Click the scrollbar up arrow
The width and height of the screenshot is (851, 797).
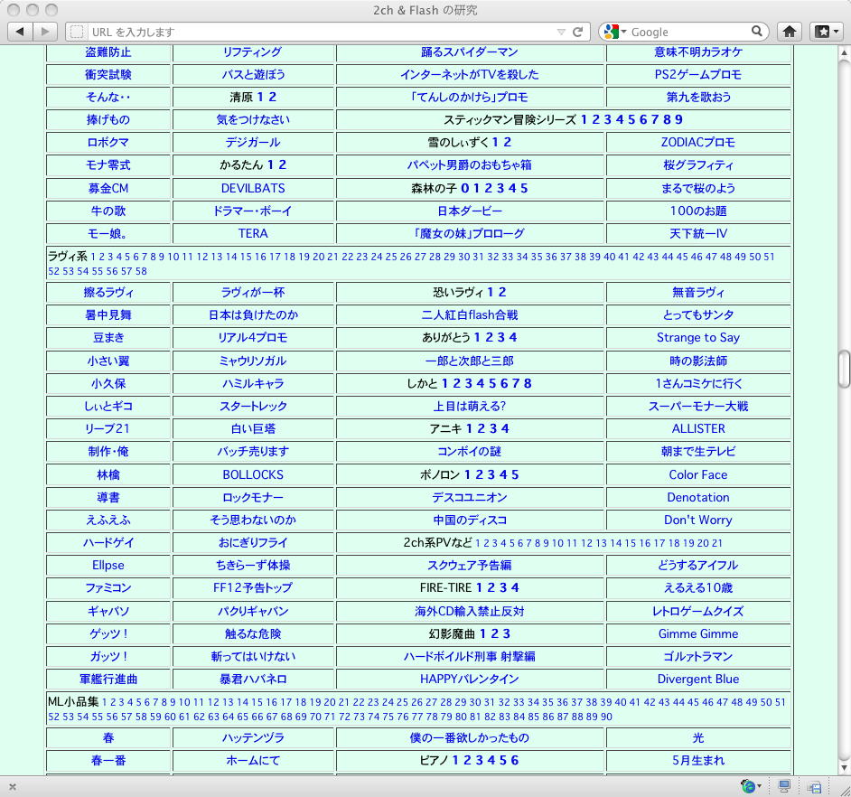coord(844,52)
